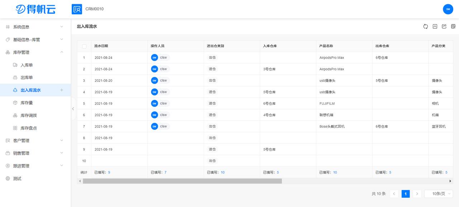Click the blue CRM app icon
459x207 pixels.
[77, 9]
